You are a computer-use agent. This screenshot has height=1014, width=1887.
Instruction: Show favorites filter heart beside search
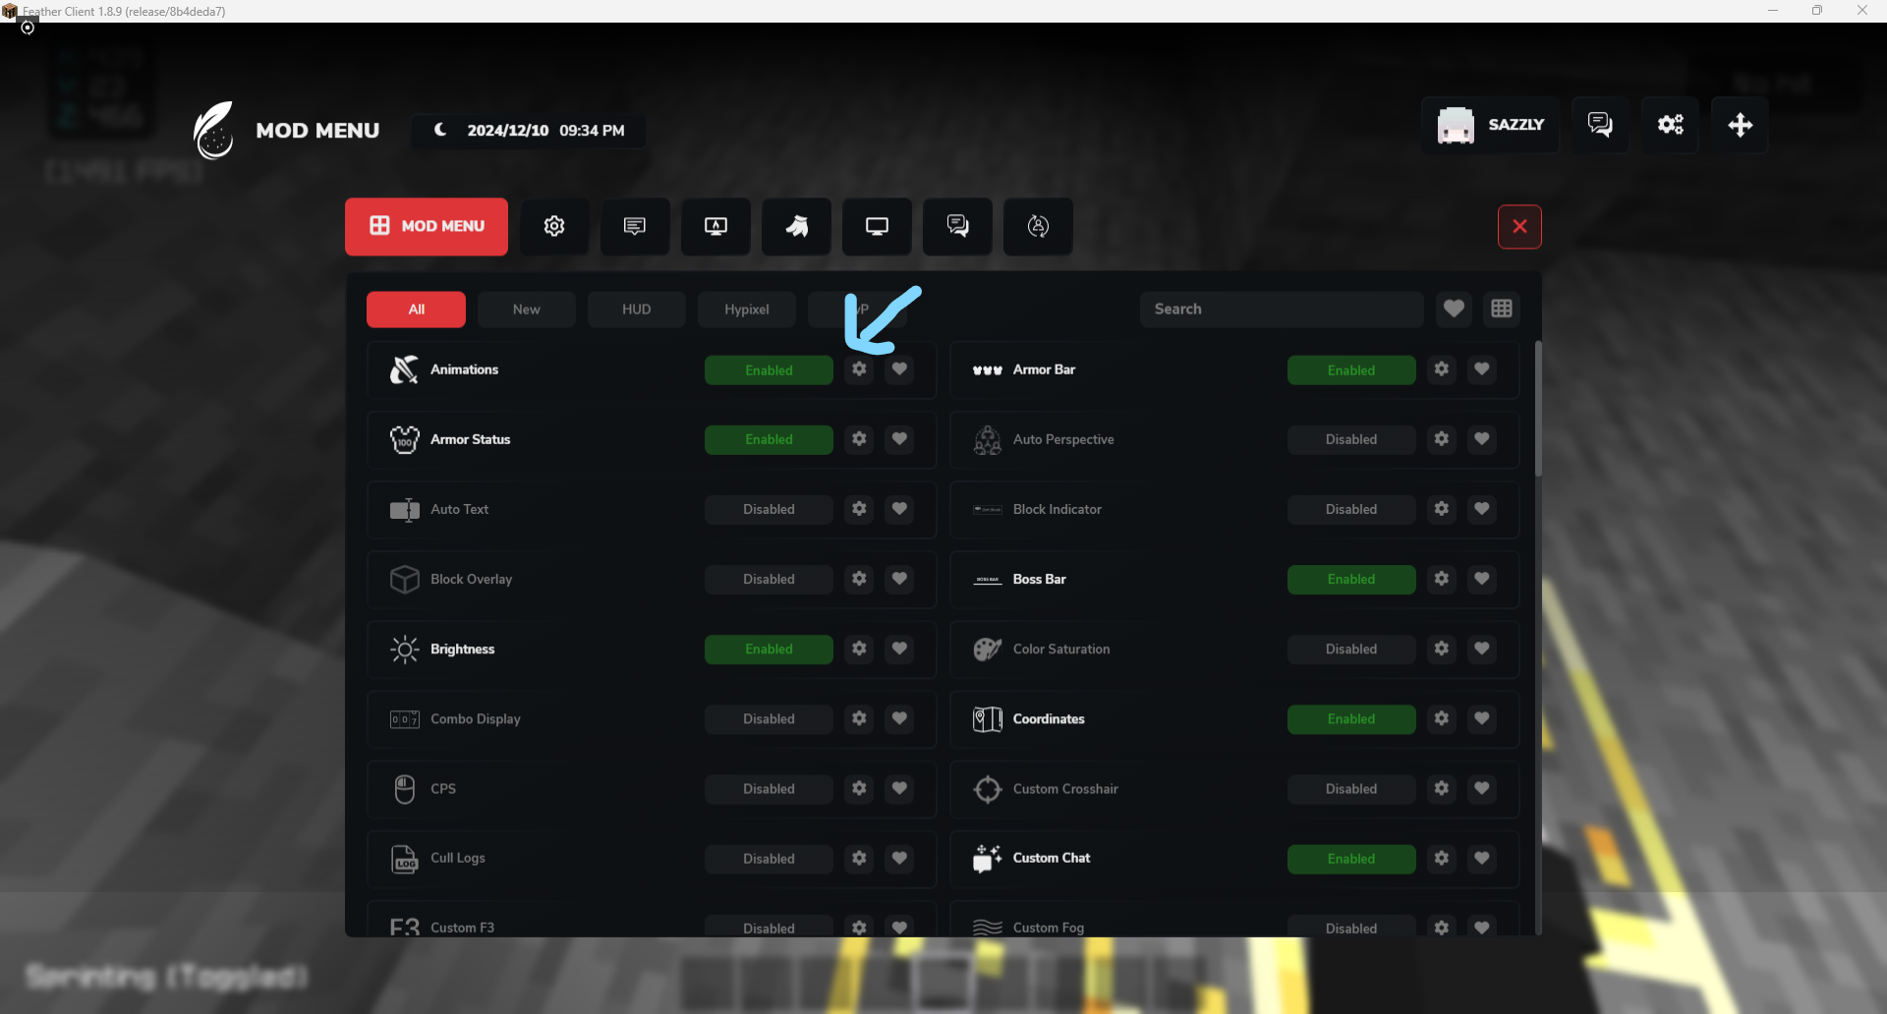(x=1454, y=309)
